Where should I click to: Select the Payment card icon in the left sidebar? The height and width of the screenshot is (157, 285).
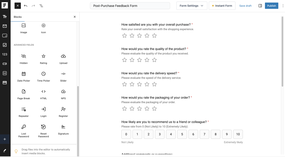(5, 83)
